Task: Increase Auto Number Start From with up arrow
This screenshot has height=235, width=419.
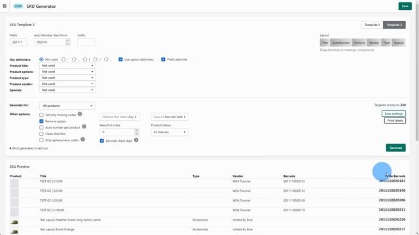Action: click(67, 40)
